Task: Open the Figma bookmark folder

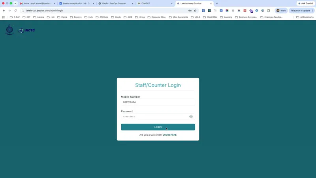Action: [x=62, y=17]
